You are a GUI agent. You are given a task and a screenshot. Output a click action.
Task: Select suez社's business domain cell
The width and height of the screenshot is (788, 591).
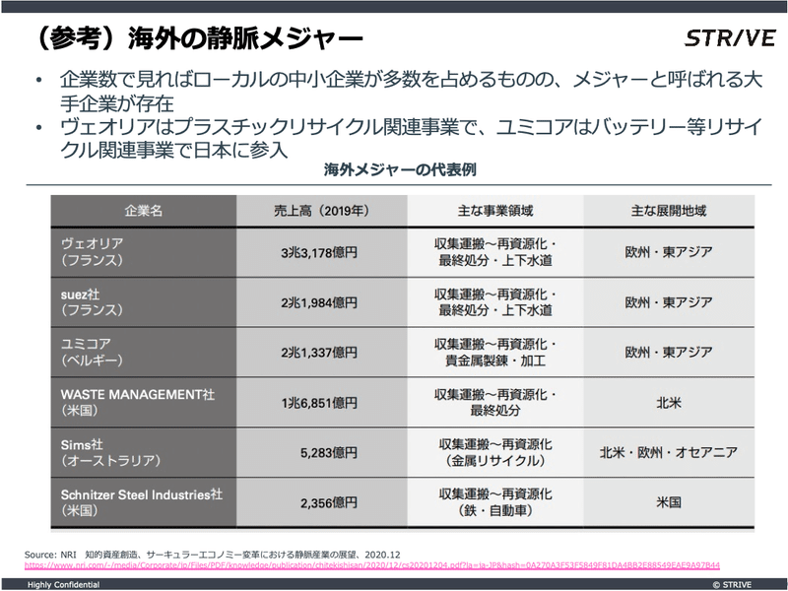(x=495, y=302)
